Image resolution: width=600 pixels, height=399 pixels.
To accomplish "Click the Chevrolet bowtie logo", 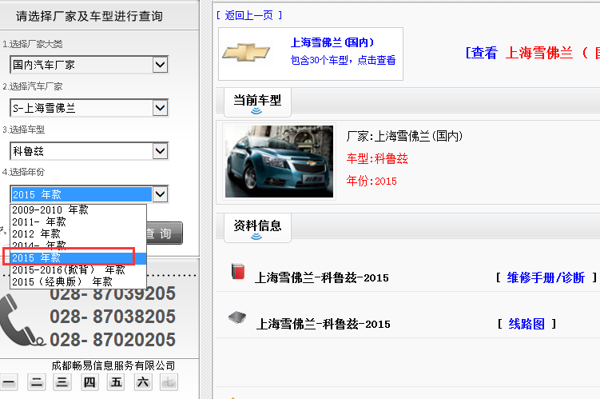I will 246,53.
